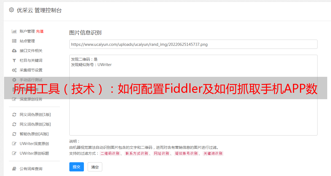Go to 智能伪原创[AI版] menu item
This screenshot has width=331, height=176.
click(x=34, y=134)
